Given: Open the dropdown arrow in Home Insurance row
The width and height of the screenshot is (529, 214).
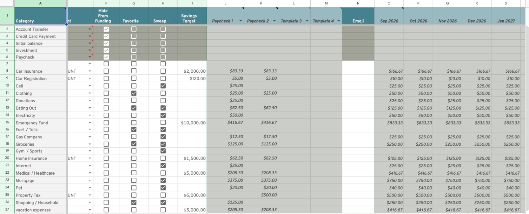Looking at the screenshot, I should (90, 158).
